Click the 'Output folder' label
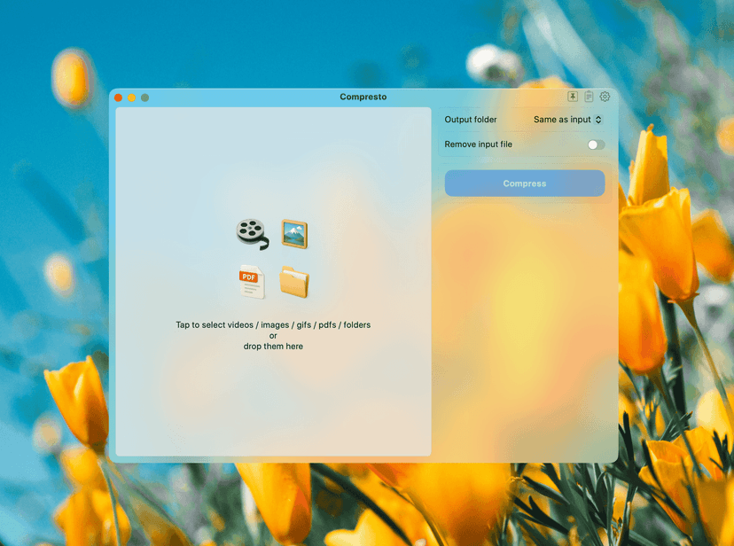This screenshot has height=546, width=734. (x=471, y=120)
